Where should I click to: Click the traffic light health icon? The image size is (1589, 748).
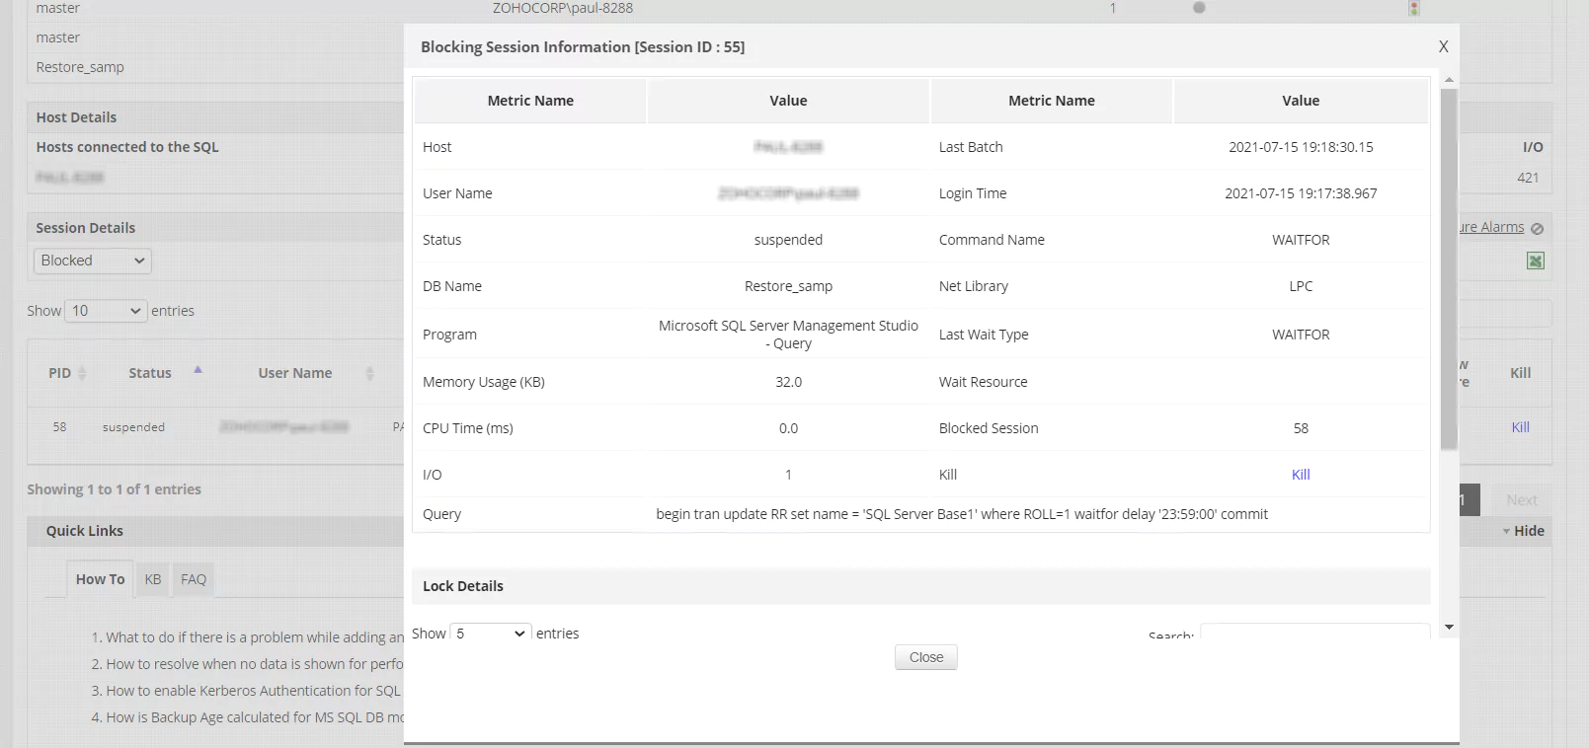coord(1413,8)
